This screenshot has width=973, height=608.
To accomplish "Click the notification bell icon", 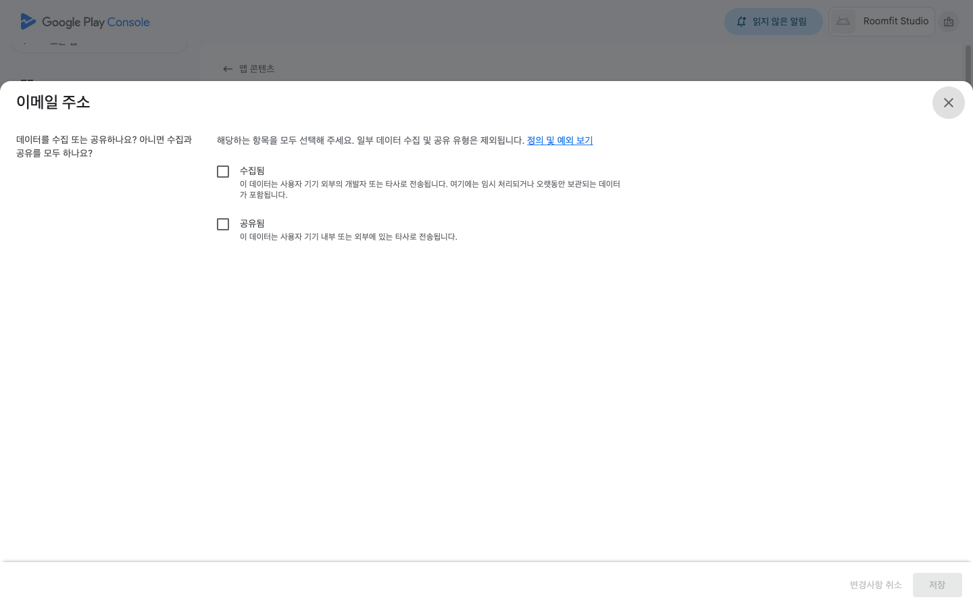I will click(x=741, y=22).
